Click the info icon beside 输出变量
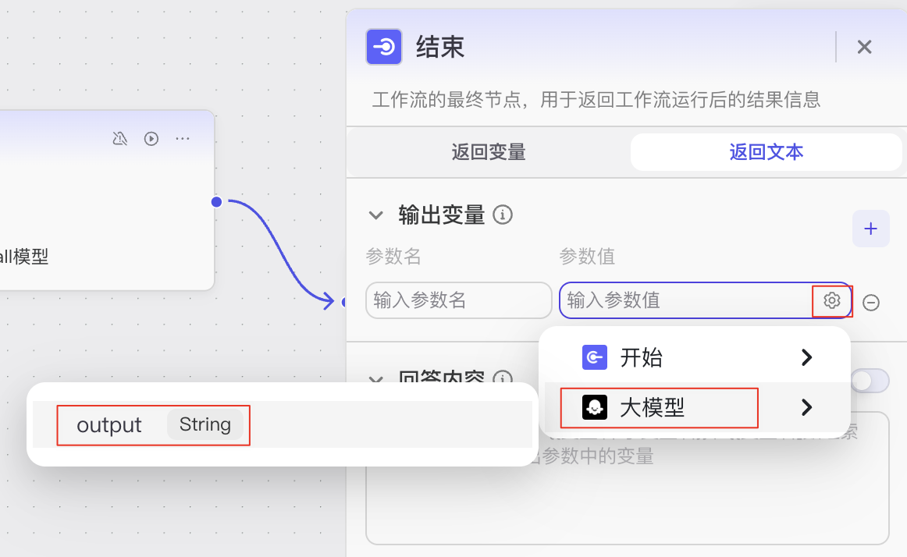 502,215
